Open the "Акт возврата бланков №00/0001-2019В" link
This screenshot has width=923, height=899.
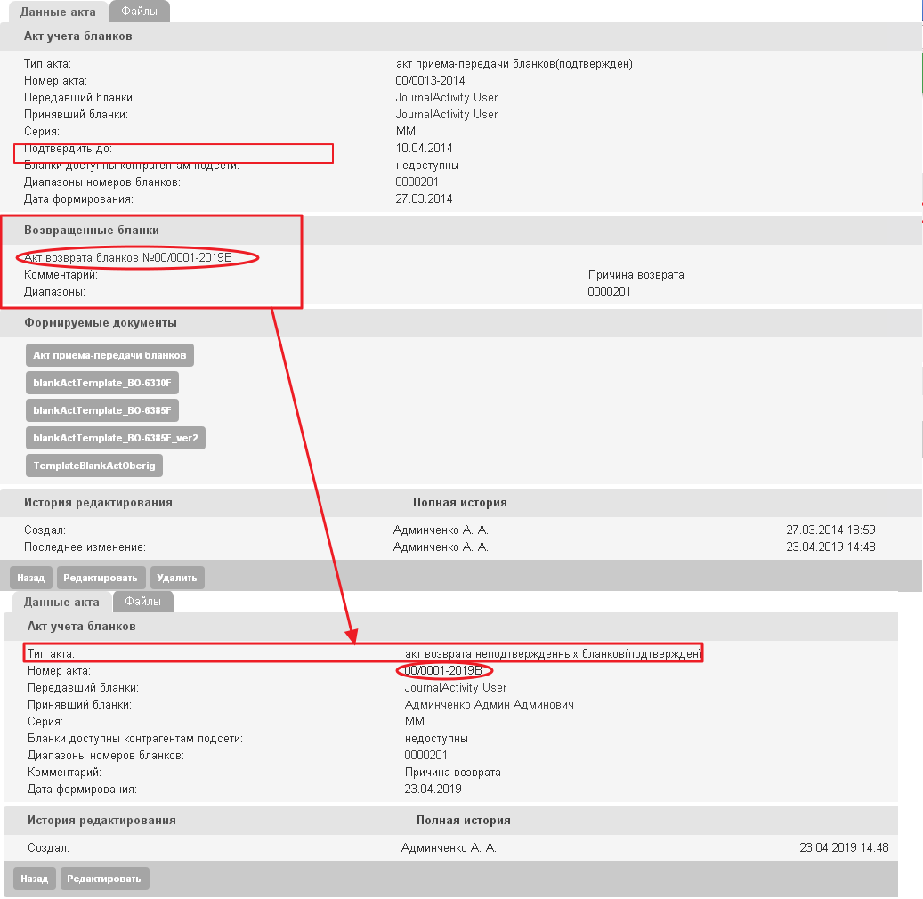128,258
